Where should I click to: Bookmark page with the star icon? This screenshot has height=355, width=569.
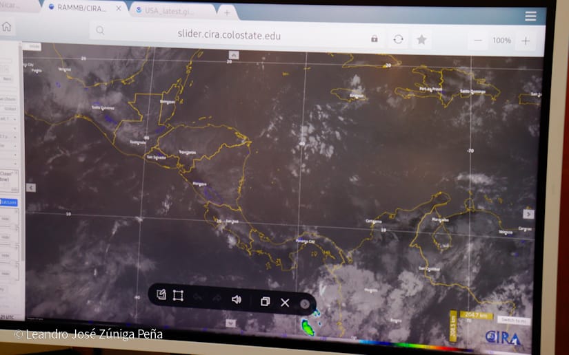[421, 40]
